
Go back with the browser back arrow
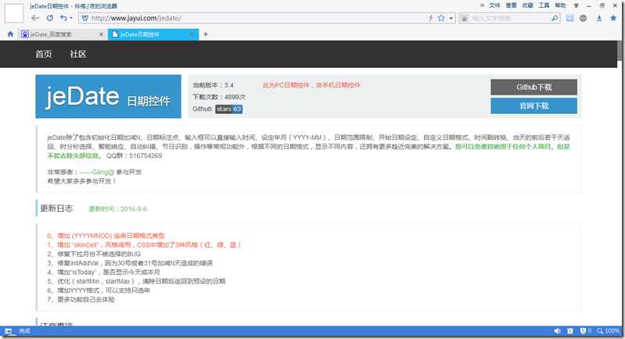coord(35,18)
